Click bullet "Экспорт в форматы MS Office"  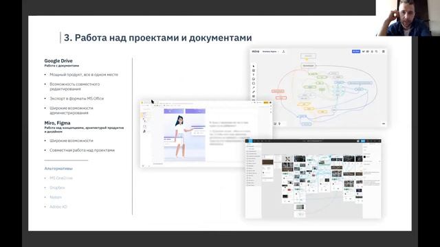[x=77, y=99]
